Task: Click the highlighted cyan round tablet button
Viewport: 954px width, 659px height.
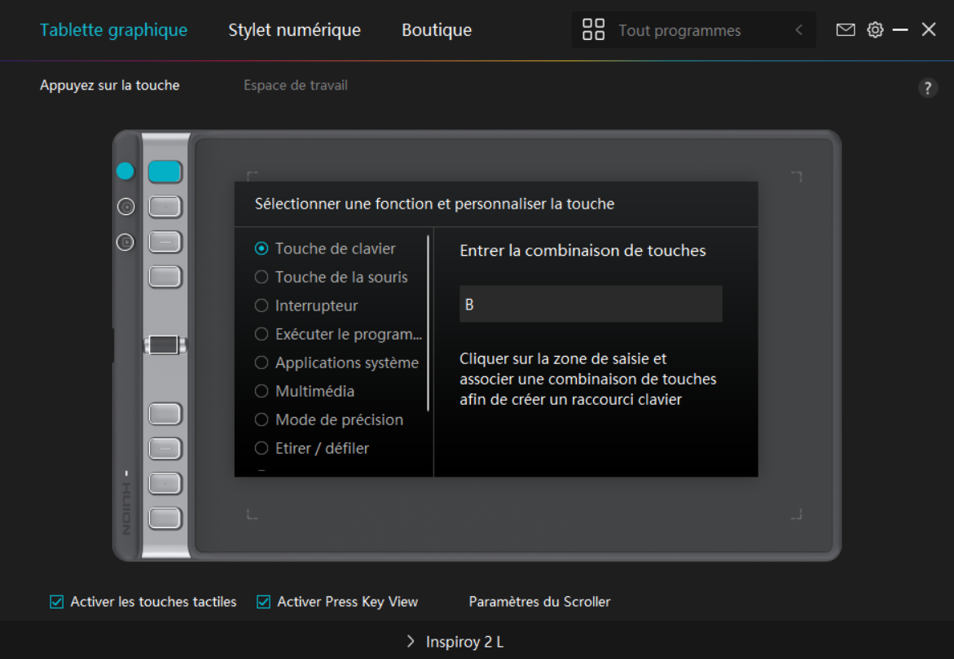Action: [125, 171]
